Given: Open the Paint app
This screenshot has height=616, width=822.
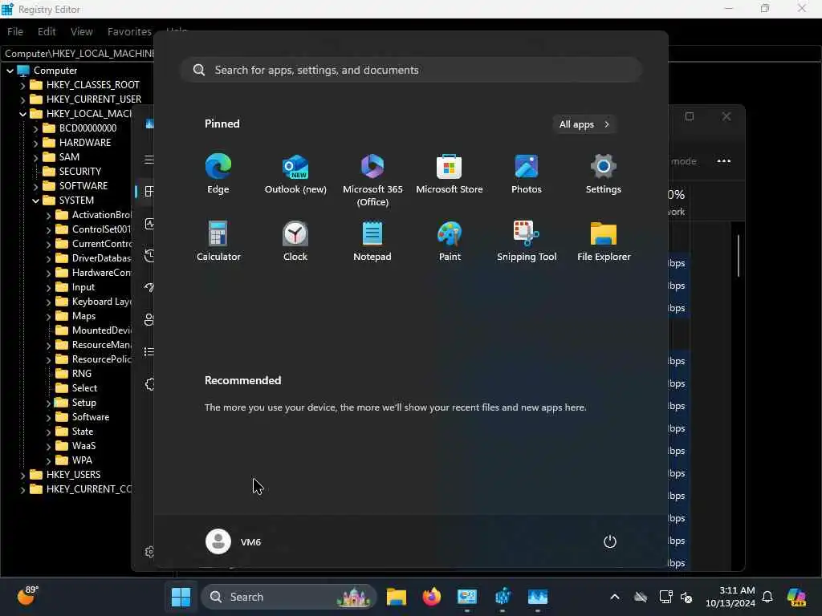Looking at the screenshot, I should coord(450,241).
